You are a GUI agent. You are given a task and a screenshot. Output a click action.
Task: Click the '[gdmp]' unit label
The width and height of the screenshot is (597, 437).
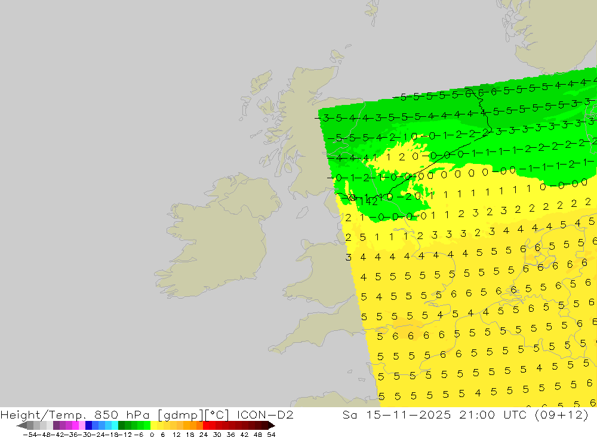click(180, 415)
